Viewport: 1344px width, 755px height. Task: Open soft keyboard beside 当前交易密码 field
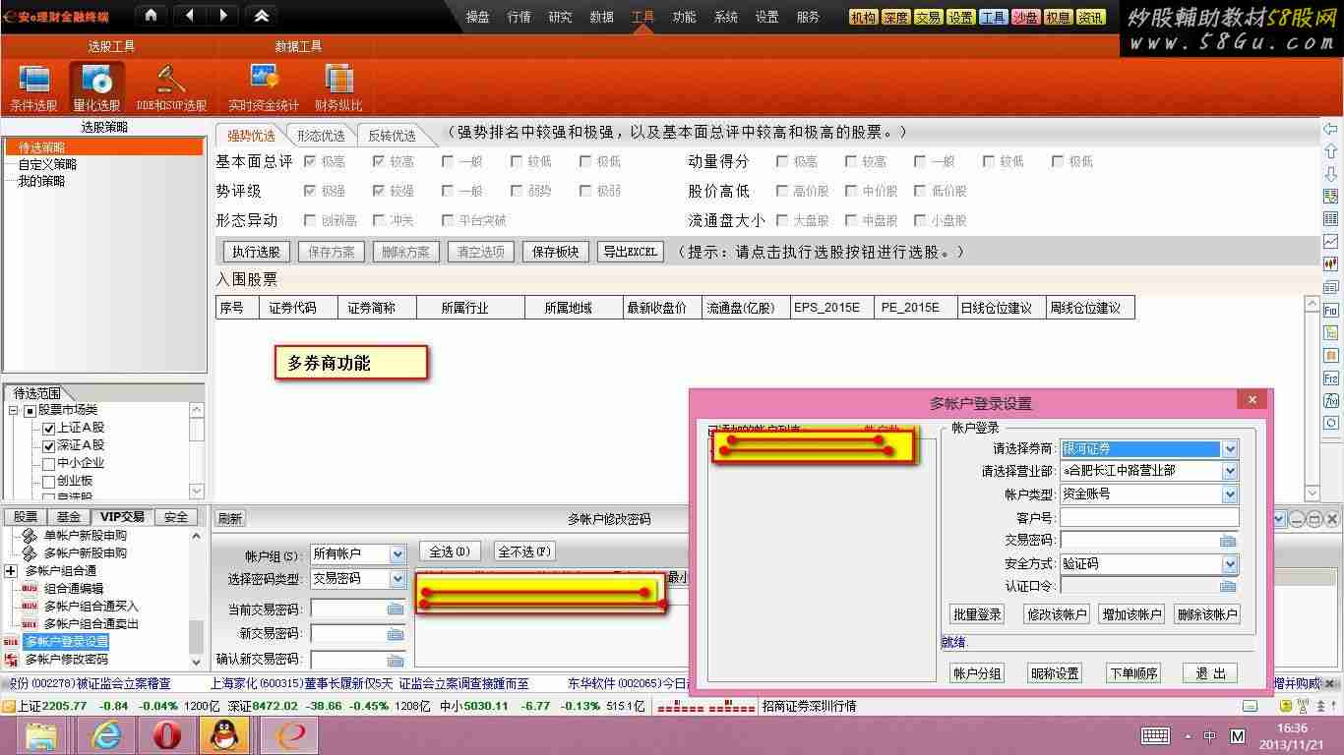pyautogui.click(x=396, y=610)
